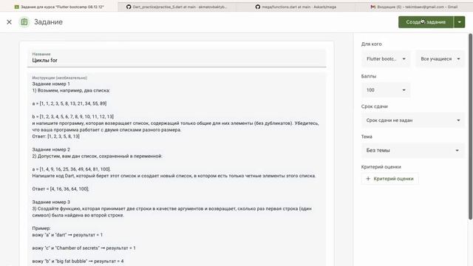The width and height of the screenshot is (473, 266).
Task: Click the GitHub favicon on Dart_practice tab
Action: click(x=129, y=7)
